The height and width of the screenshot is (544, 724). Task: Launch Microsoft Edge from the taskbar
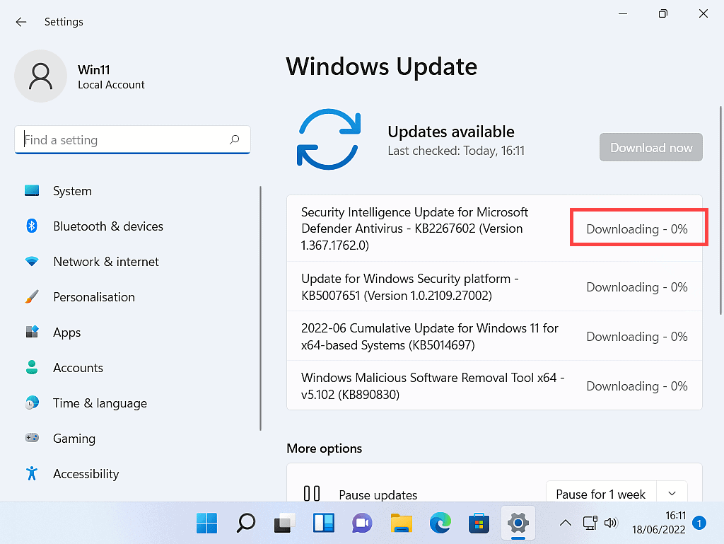[x=440, y=523]
